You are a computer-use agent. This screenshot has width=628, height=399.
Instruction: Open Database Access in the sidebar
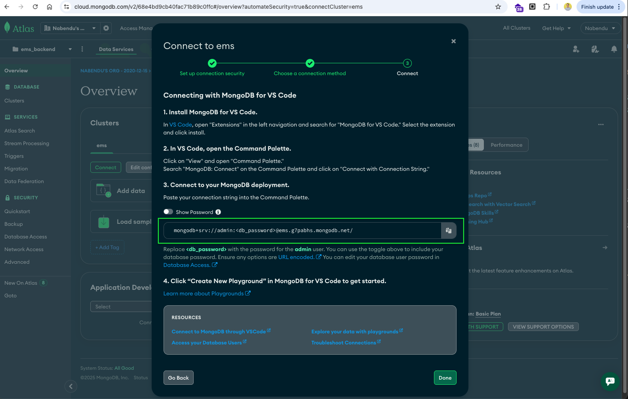click(x=25, y=236)
